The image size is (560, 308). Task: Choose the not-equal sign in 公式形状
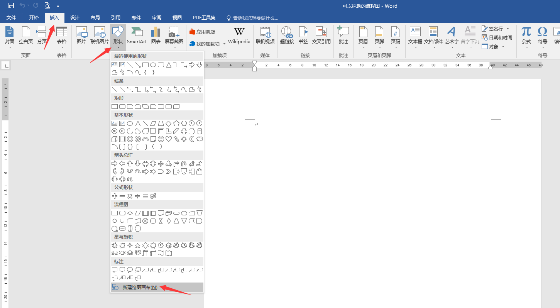click(153, 196)
